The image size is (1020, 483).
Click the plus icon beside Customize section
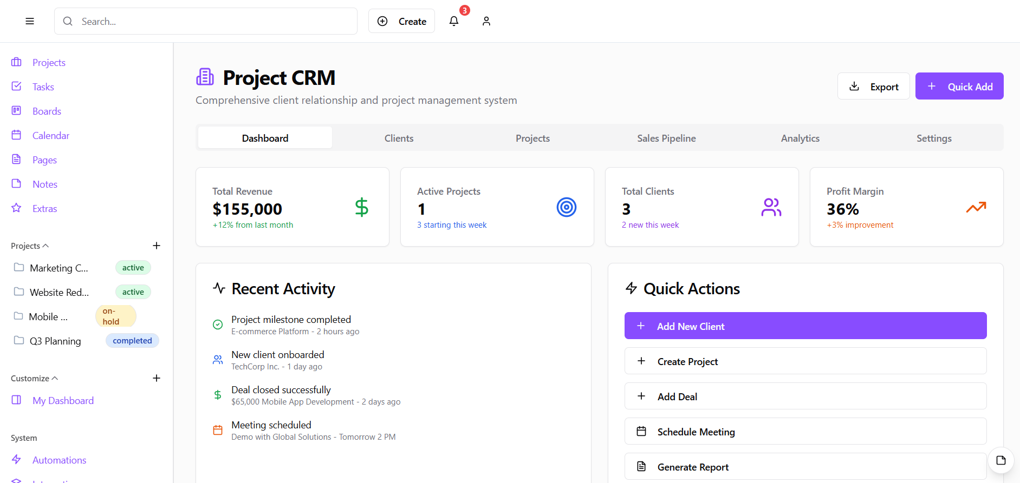coord(157,378)
